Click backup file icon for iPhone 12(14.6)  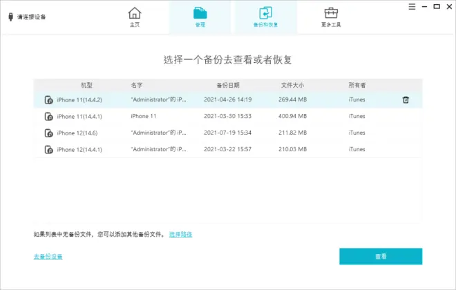coord(48,133)
